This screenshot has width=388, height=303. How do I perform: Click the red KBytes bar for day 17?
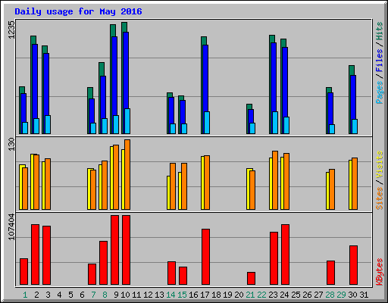click(x=205, y=257)
